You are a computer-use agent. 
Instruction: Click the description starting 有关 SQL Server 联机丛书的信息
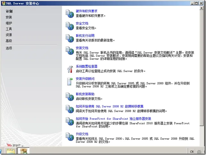[135, 56]
